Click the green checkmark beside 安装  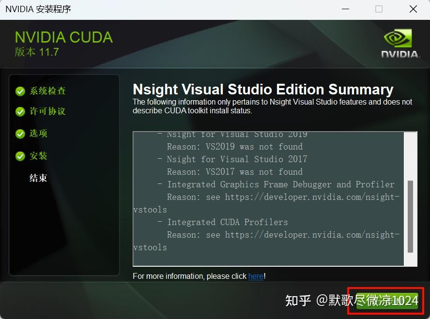tap(20, 156)
